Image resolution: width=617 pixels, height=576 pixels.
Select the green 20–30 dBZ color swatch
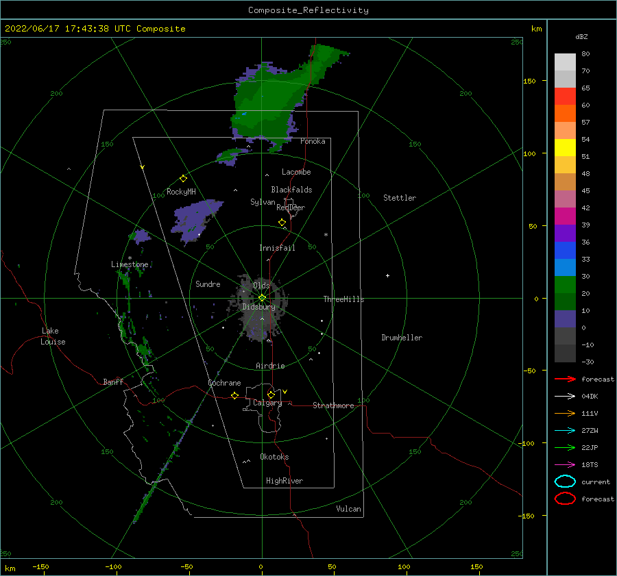click(x=565, y=285)
